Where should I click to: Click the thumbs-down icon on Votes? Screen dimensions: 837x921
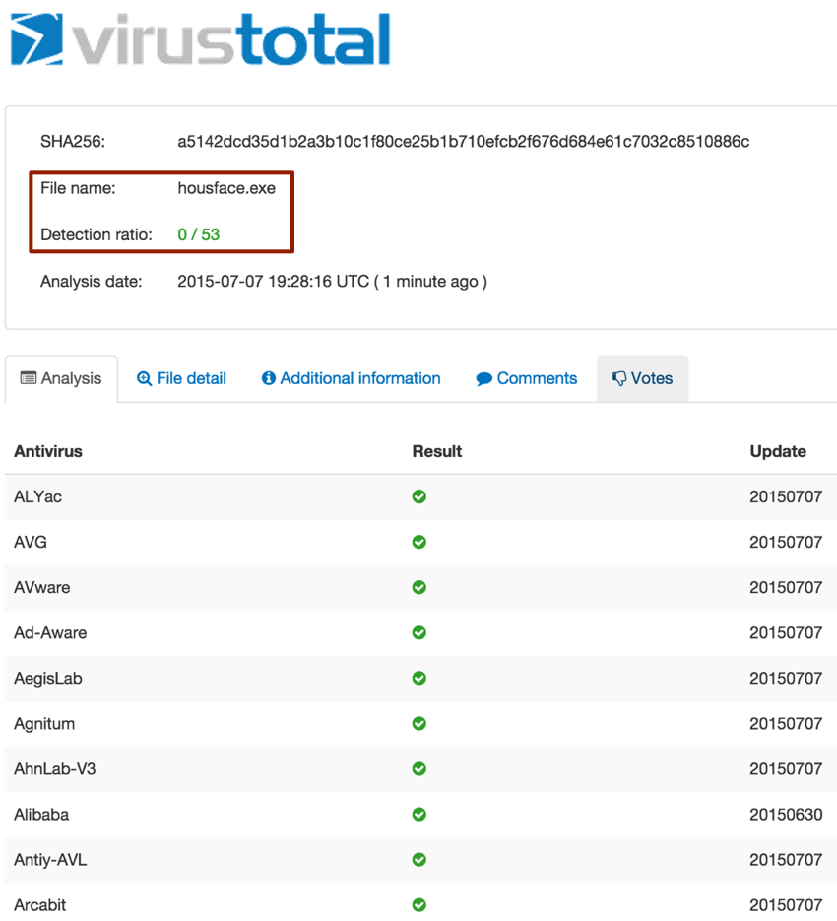pos(619,379)
